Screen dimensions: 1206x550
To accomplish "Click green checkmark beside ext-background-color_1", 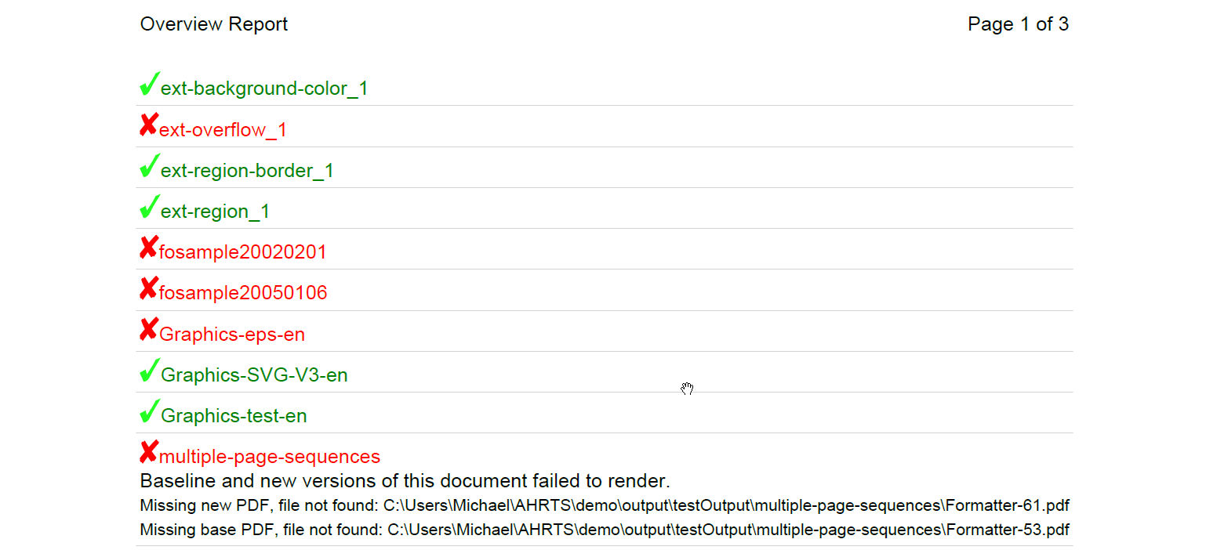I will click(149, 84).
